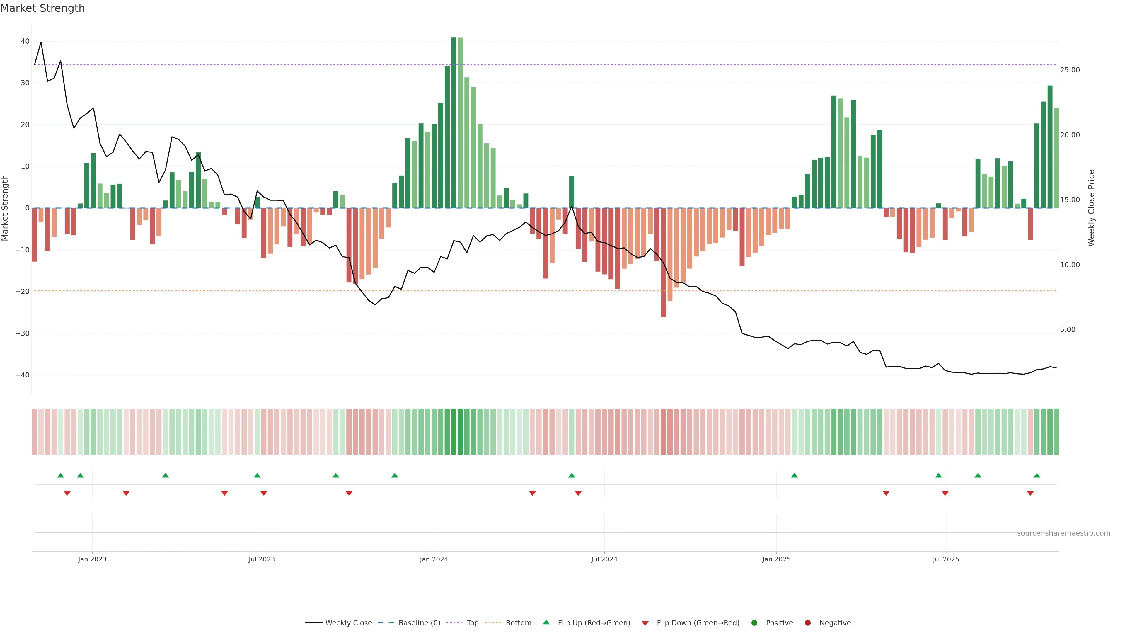Click the dark red Negative legend dot
The image size is (1125, 633).
807,623
